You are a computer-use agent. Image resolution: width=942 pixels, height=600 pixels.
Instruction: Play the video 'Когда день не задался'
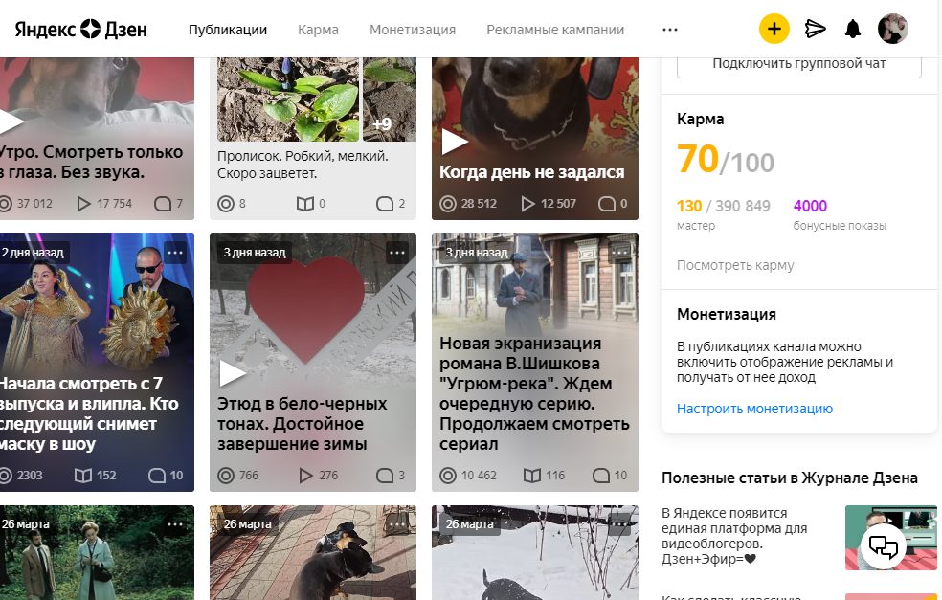pos(455,141)
